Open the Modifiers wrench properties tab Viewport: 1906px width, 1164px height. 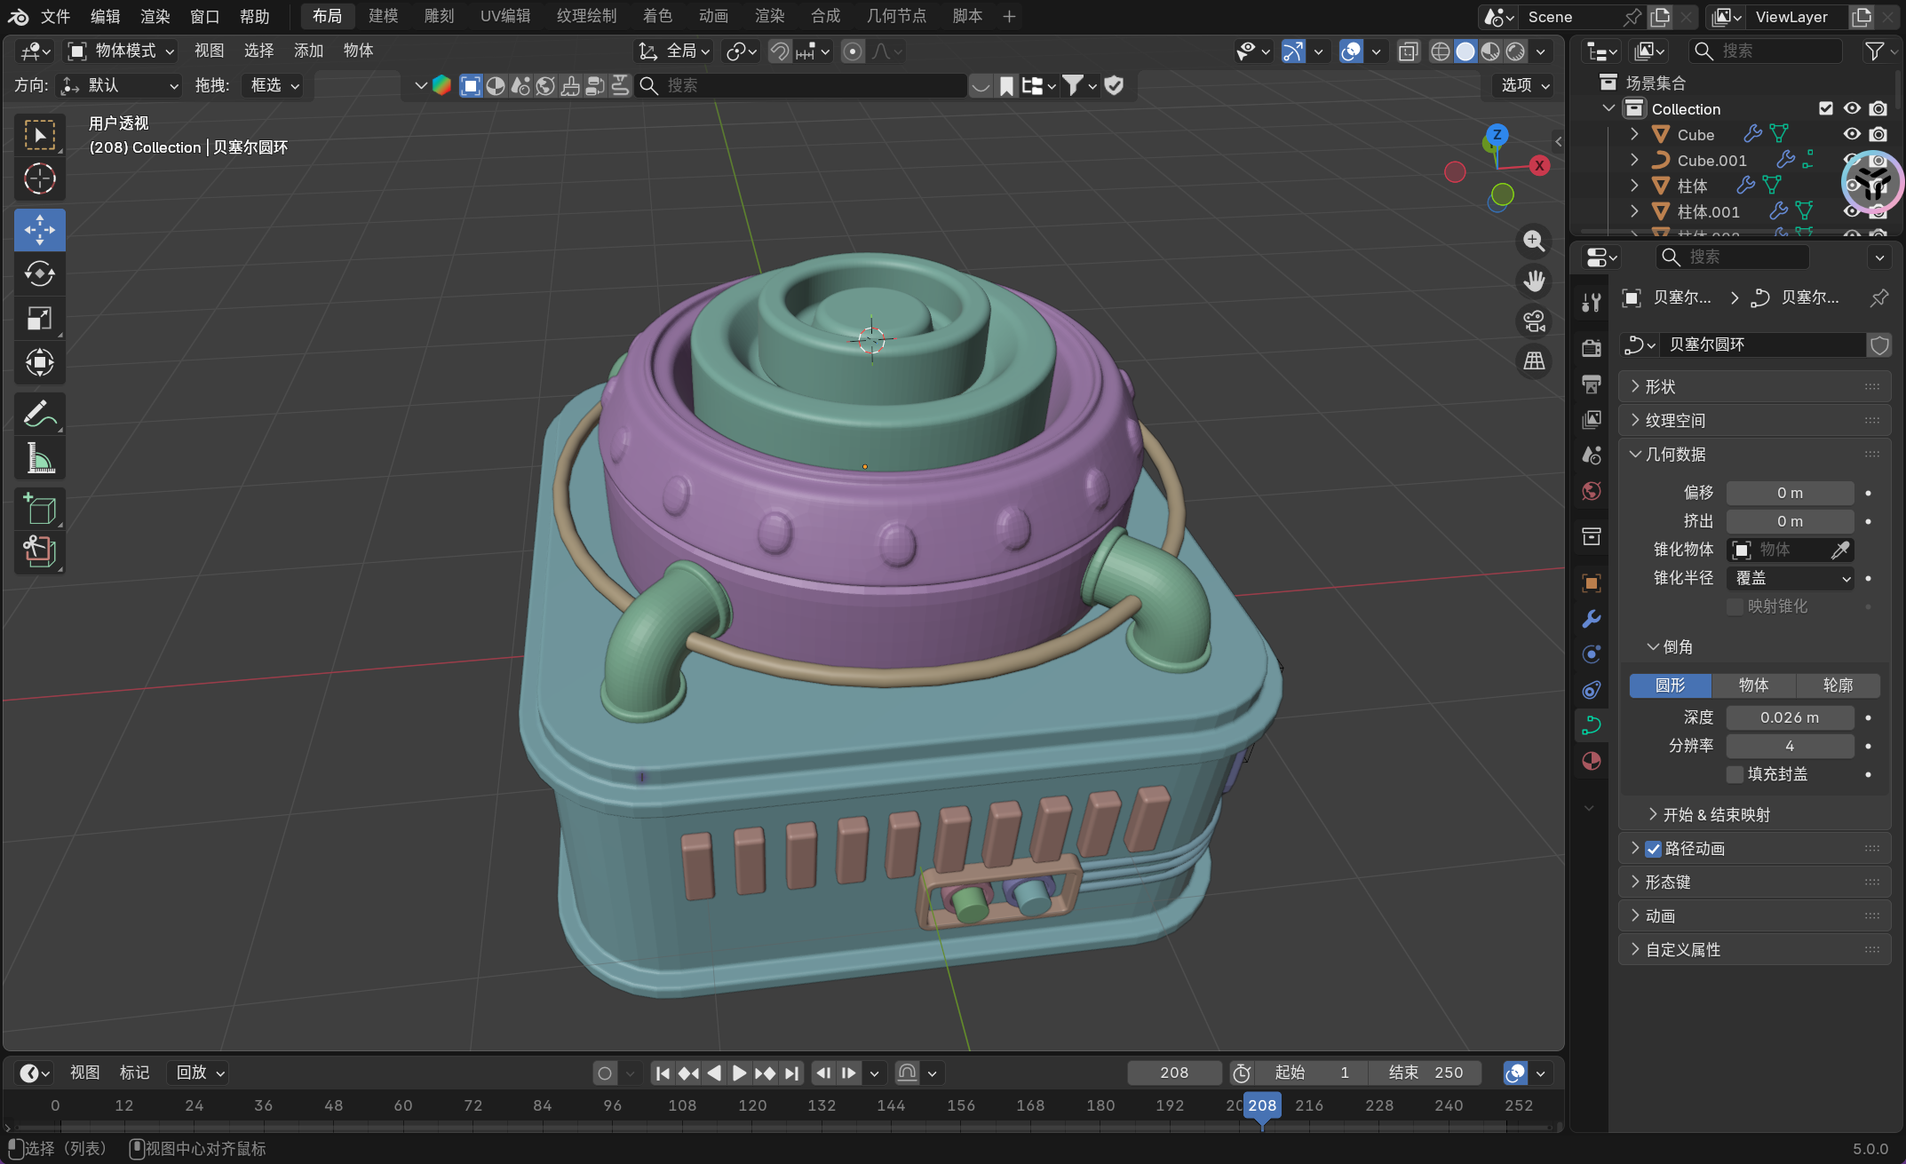click(1591, 619)
